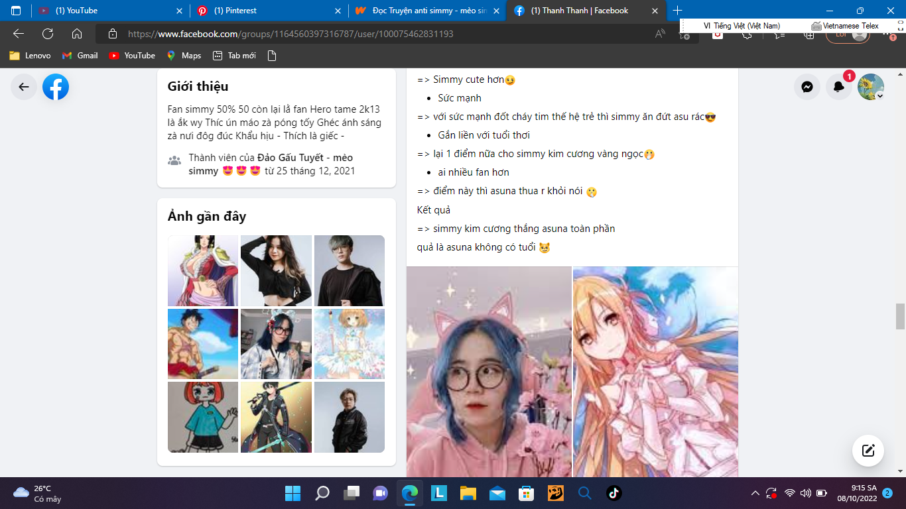Open File Explorer from the taskbar

(x=468, y=493)
